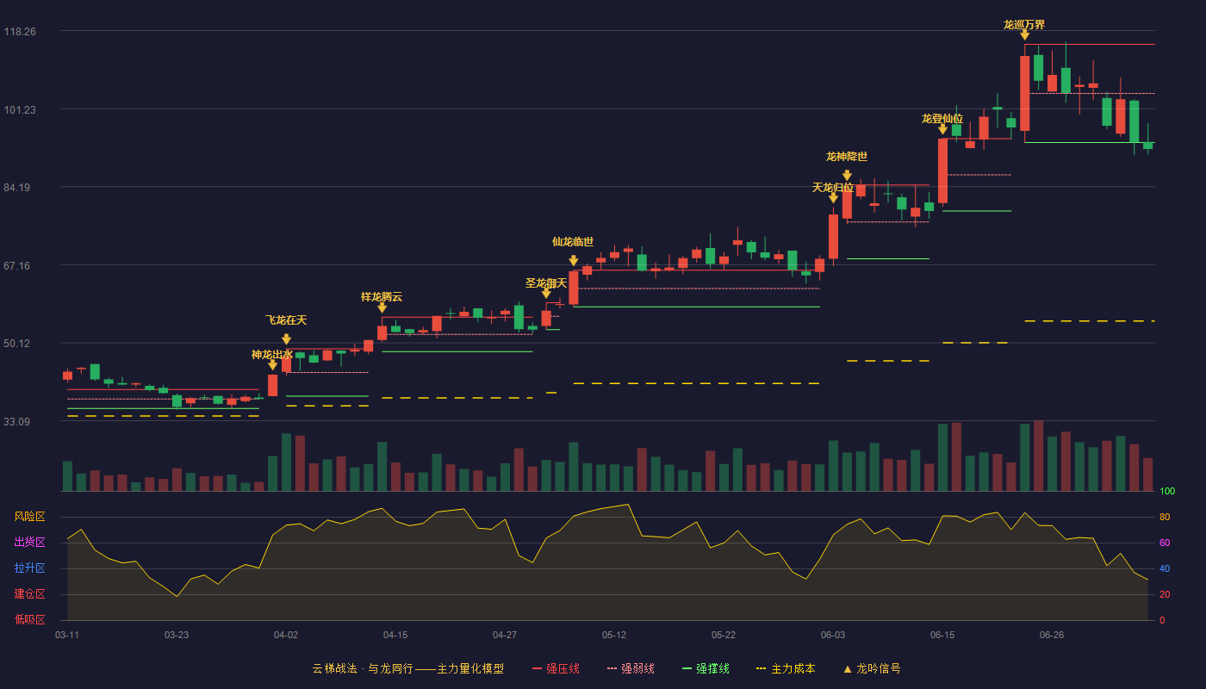
Task: Select the purple 60 indicator axis value
Action: pos(1165,543)
